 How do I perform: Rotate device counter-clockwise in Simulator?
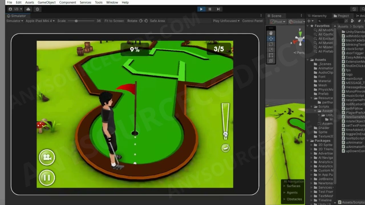[141, 21]
